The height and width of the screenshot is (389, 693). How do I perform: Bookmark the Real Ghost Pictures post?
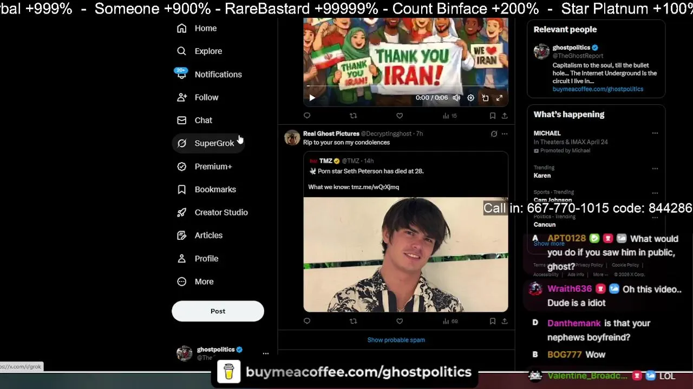click(492, 321)
